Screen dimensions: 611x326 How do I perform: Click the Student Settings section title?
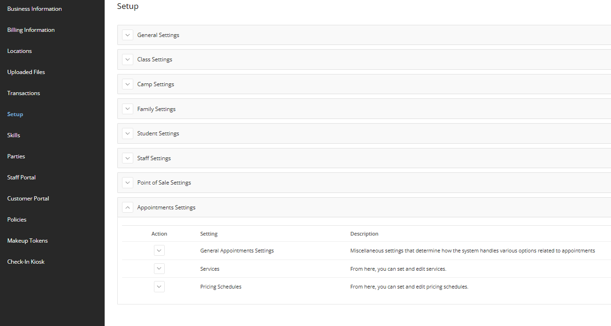(158, 133)
